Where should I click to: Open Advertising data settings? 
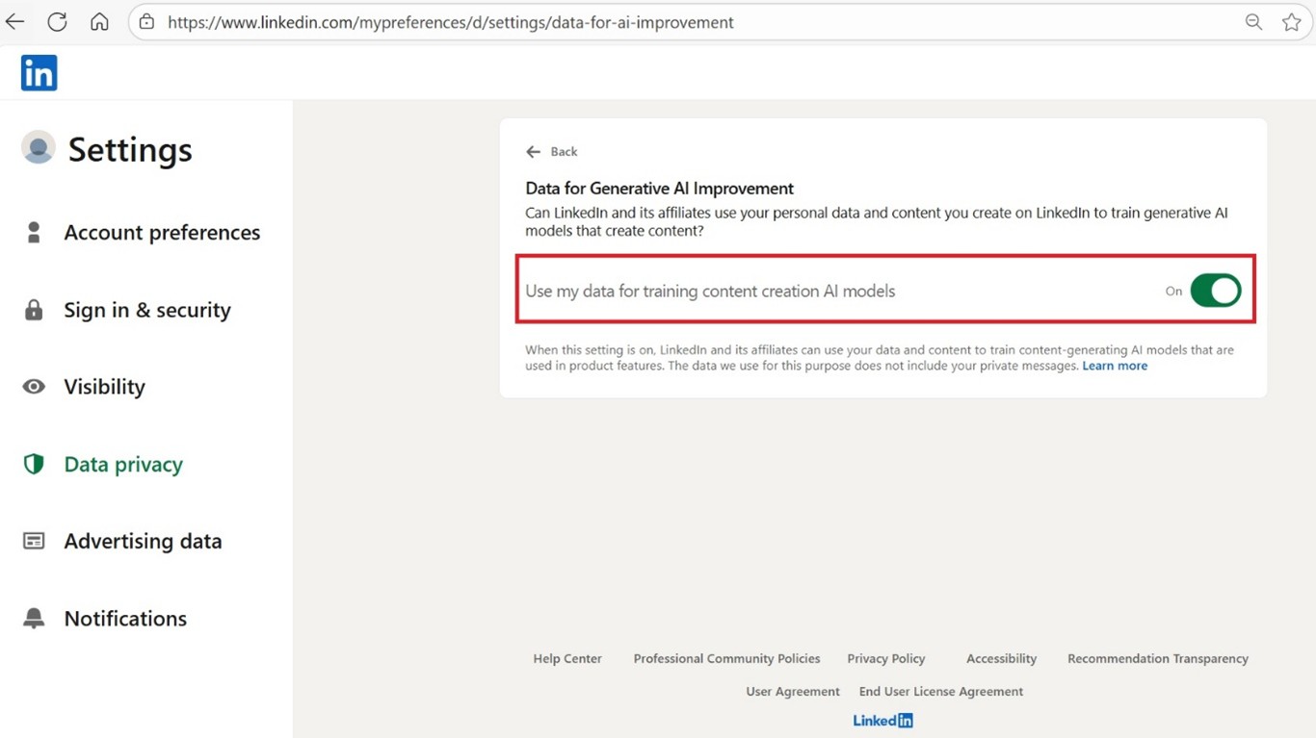click(x=143, y=542)
